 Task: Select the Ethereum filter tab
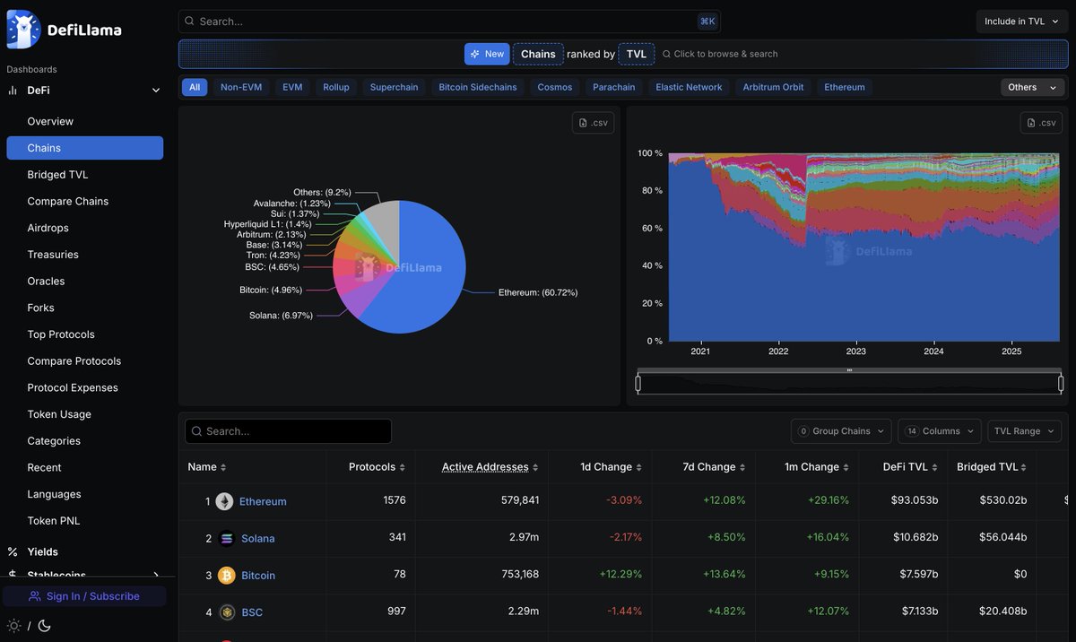pyautogui.click(x=845, y=87)
